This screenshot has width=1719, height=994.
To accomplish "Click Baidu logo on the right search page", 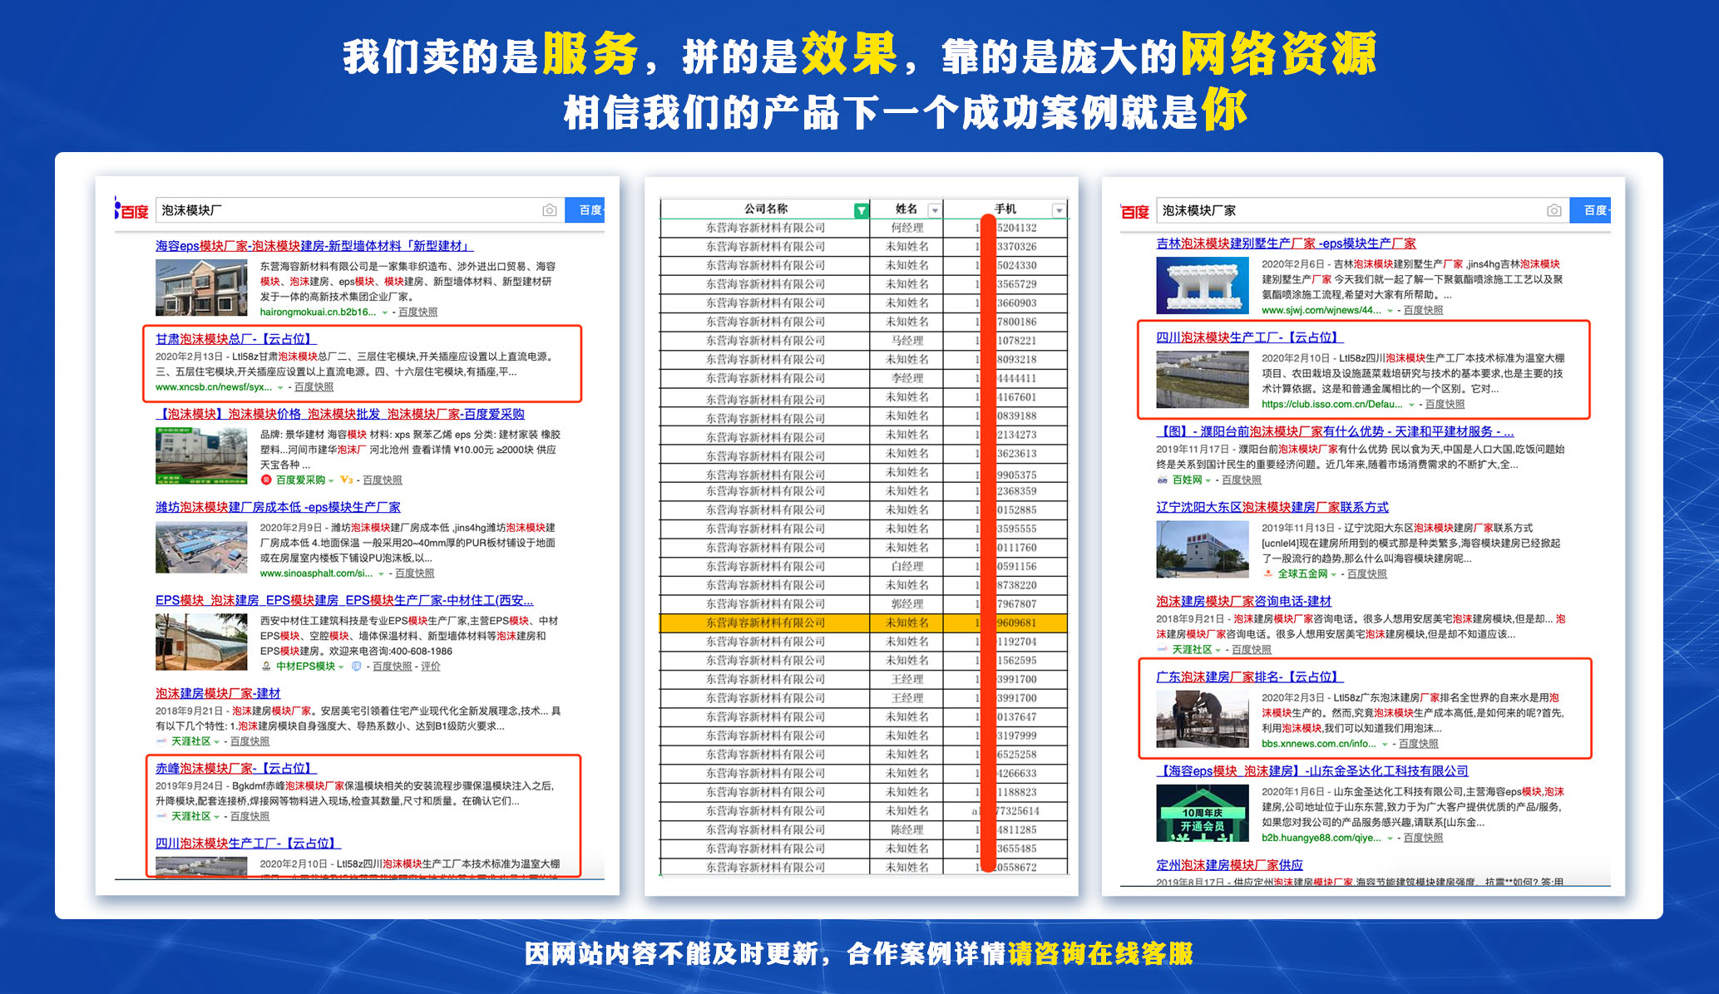I will click(x=1134, y=211).
